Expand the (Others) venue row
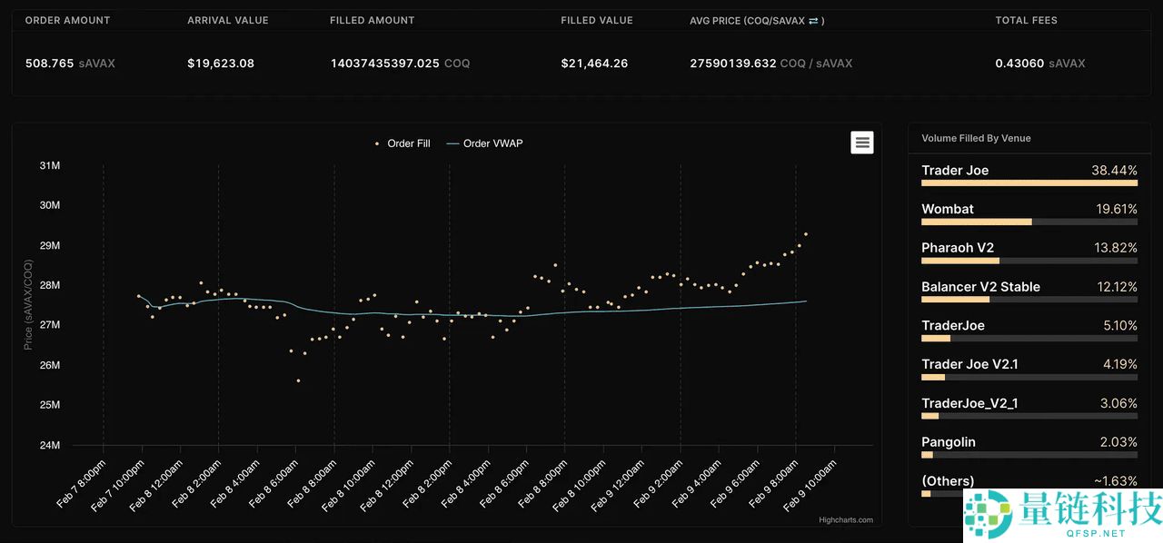The width and height of the screenshot is (1163, 543). tap(1029, 481)
